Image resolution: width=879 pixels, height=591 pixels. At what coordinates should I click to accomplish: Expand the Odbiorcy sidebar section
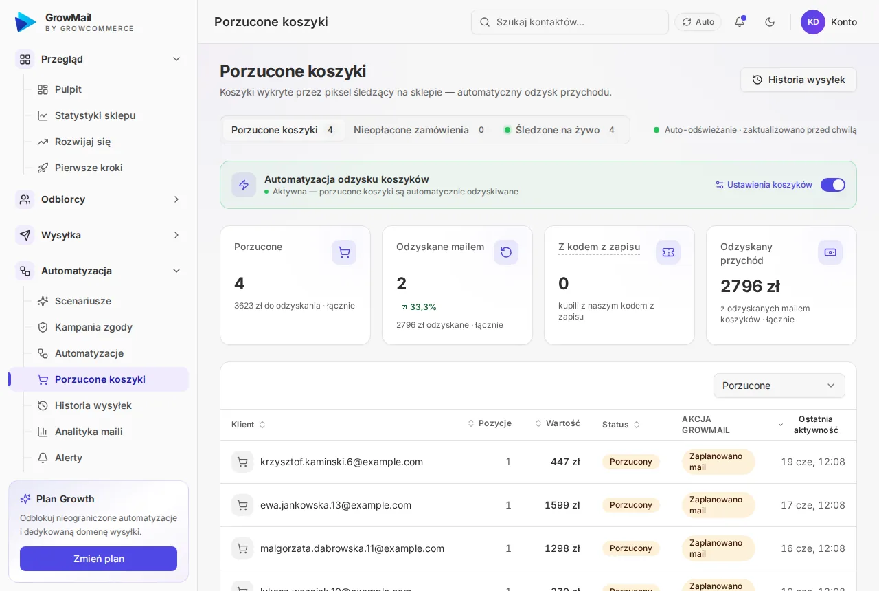[x=99, y=199]
